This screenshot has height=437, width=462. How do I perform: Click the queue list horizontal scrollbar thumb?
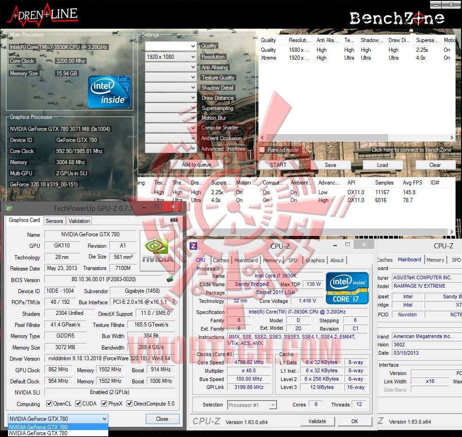point(326,138)
